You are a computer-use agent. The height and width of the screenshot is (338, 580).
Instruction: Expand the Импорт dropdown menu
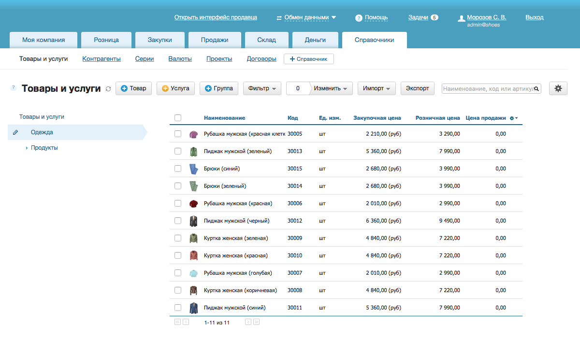[377, 88]
